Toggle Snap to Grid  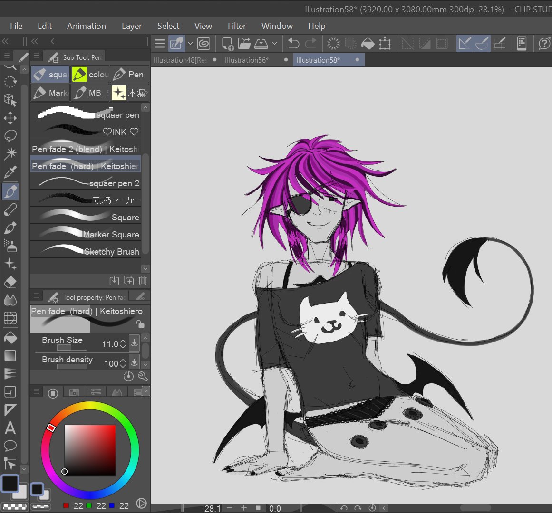coord(500,44)
